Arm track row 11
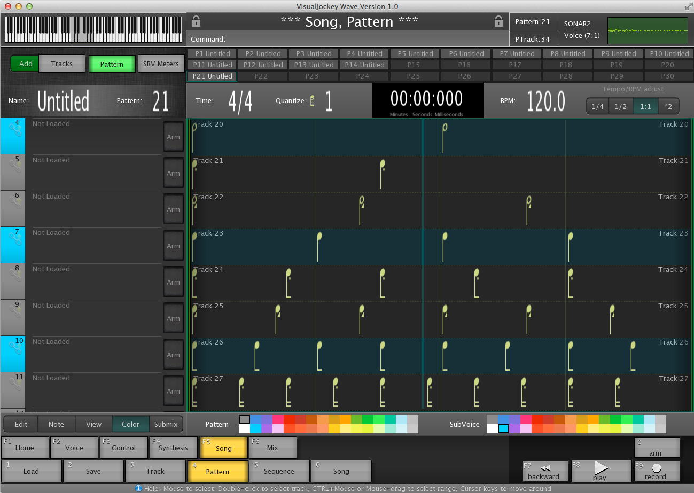 [173, 391]
